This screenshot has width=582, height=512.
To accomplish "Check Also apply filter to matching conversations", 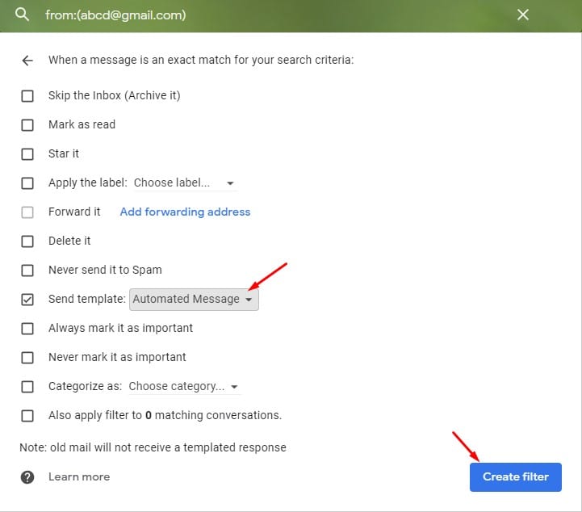I will 27,415.
